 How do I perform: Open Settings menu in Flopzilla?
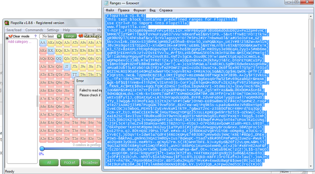coord(53,30)
